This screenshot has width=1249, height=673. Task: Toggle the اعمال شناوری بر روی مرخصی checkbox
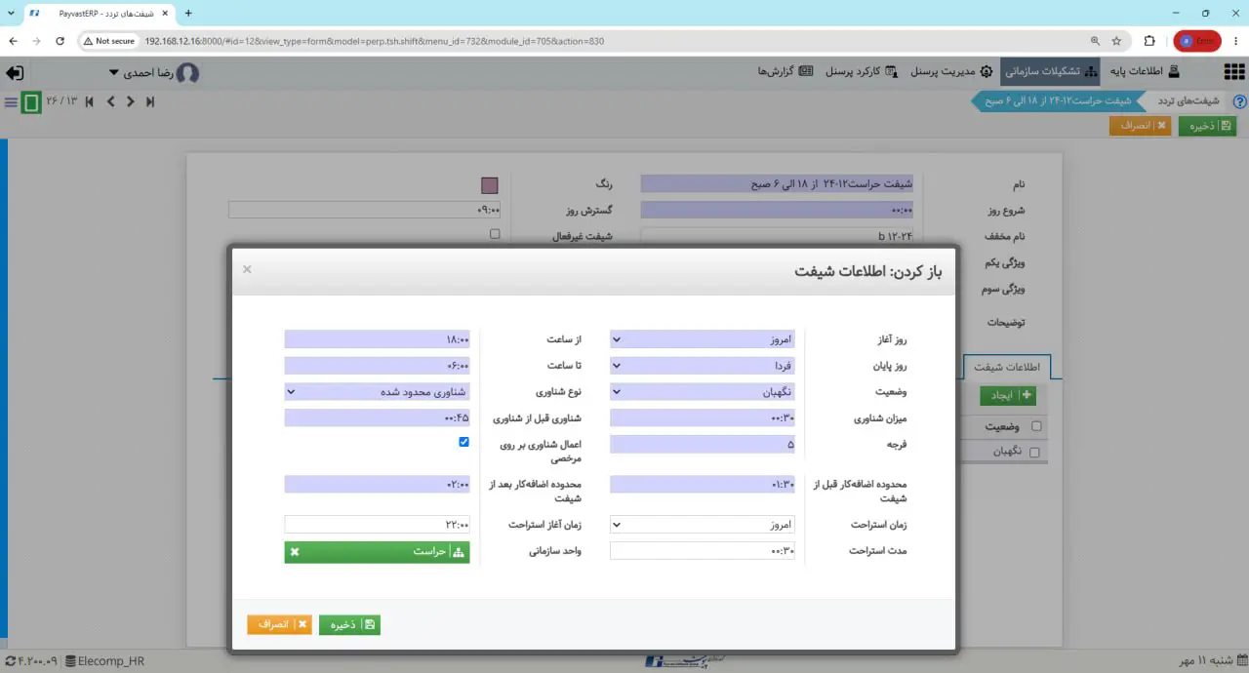464,442
